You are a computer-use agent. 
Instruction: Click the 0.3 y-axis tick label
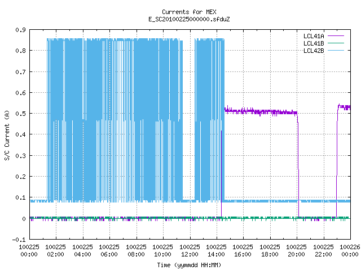click(x=20, y=156)
